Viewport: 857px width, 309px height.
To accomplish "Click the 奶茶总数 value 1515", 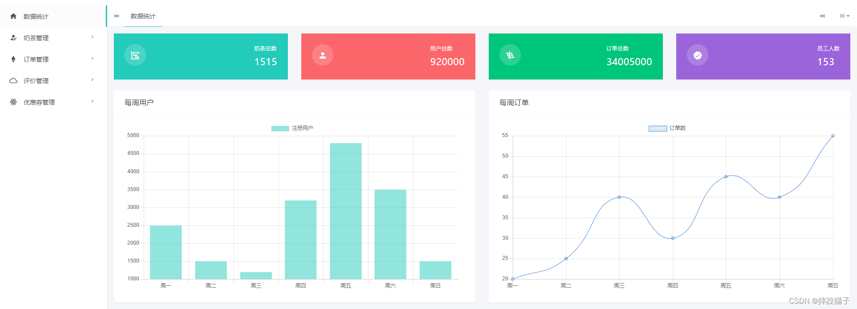I will coord(266,62).
